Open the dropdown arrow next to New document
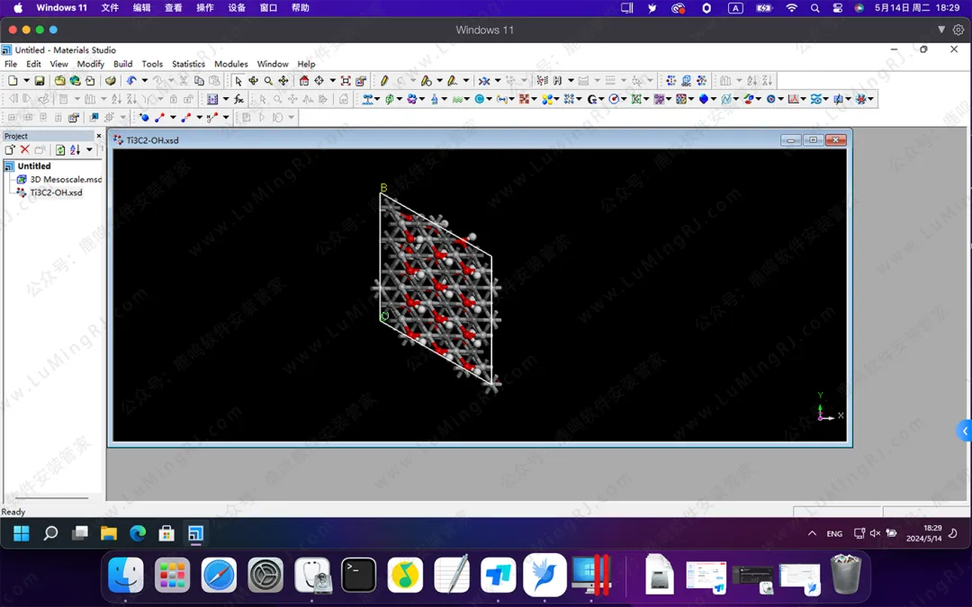 [26, 81]
